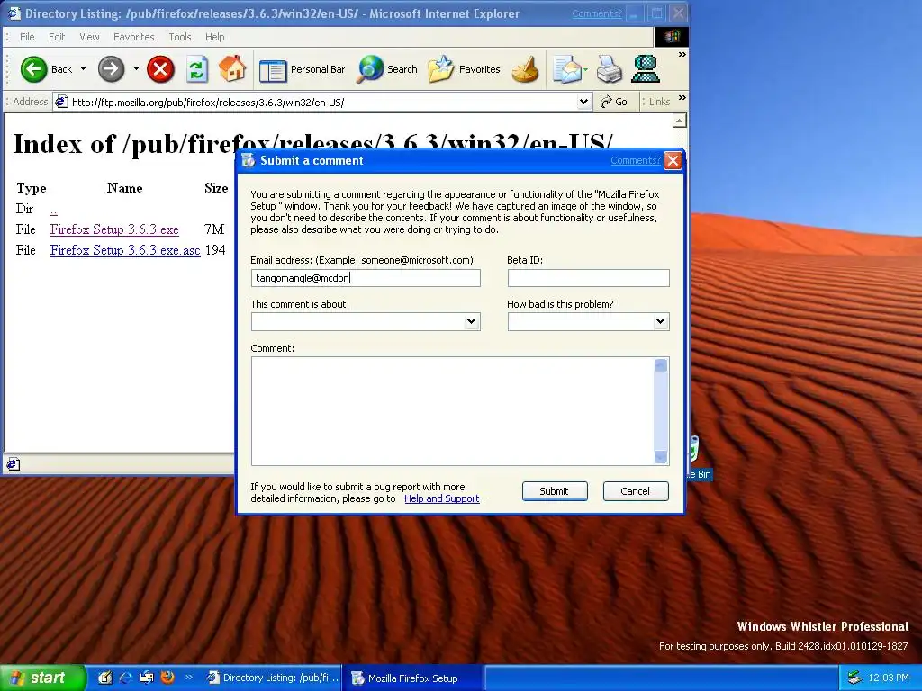Viewport: 922px width, 691px height.
Task: Click the grey Forward arrow button
Action: click(x=111, y=69)
